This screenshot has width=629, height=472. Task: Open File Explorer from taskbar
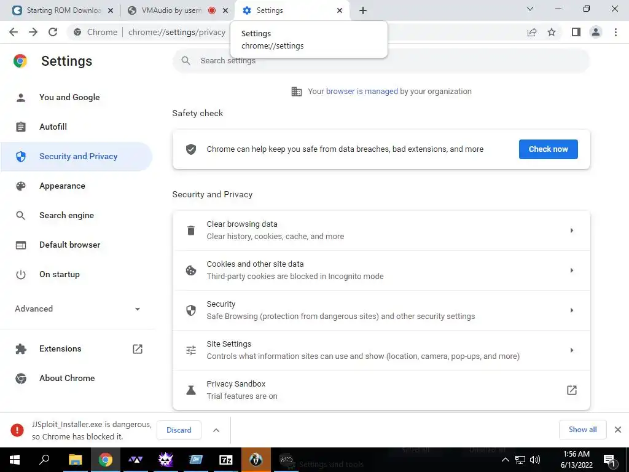[75, 460]
